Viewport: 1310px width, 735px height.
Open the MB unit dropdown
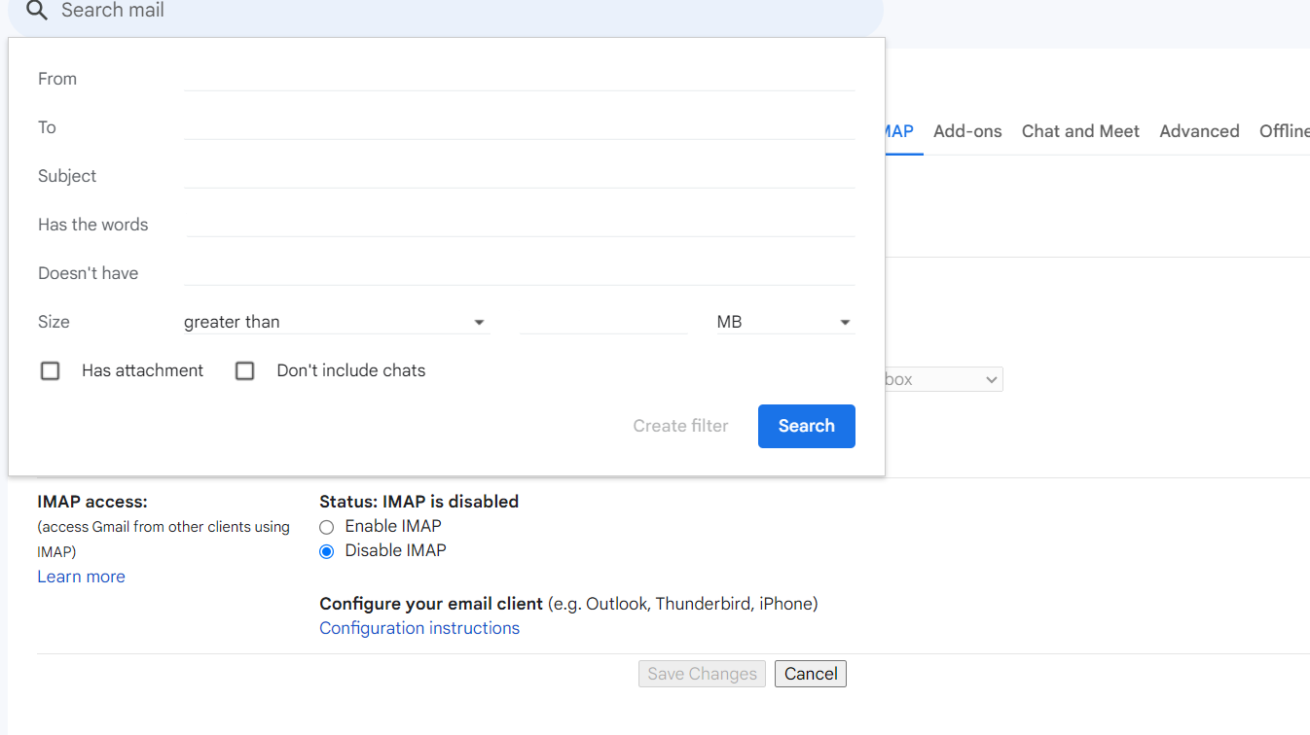tap(785, 322)
